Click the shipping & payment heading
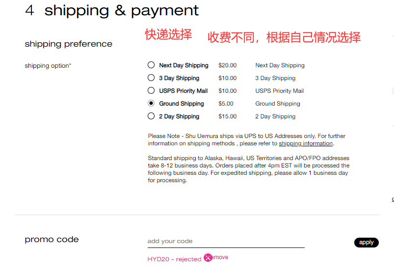The width and height of the screenshot is (394, 274). coord(122,11)
